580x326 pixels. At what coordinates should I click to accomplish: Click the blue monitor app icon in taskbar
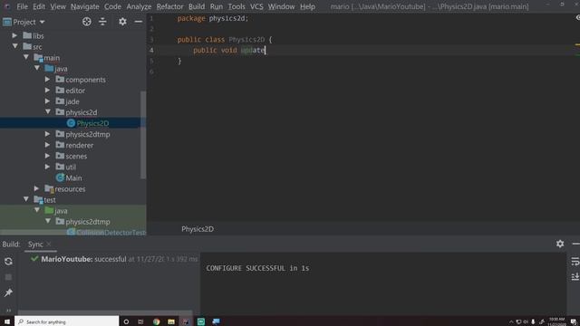216,321
